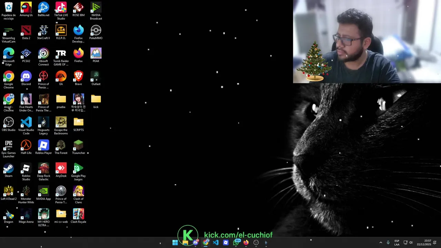Click the Brave browser desktop icon
The height and width of the screenshot is (248, 441).
pyautogui.click(x=79, y=78)
